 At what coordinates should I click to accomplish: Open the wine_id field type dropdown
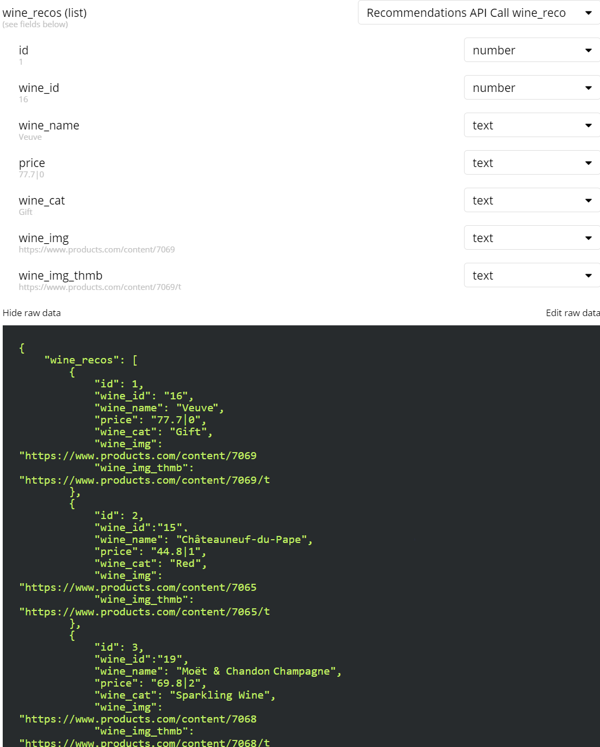point(532,88)
